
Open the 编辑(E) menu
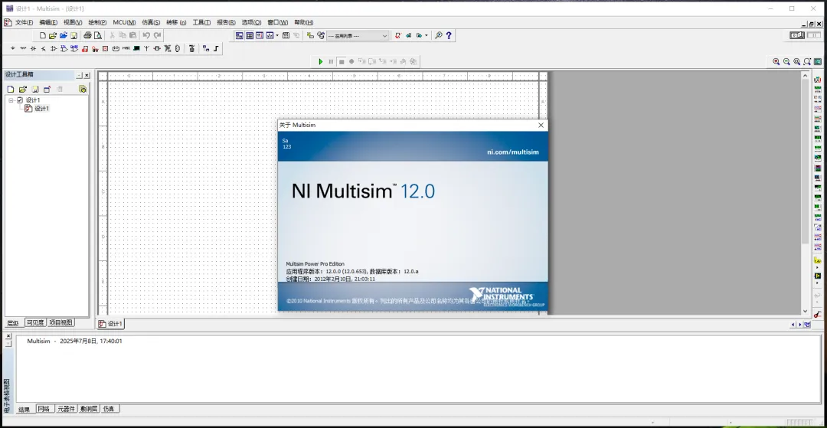[48, 22]
